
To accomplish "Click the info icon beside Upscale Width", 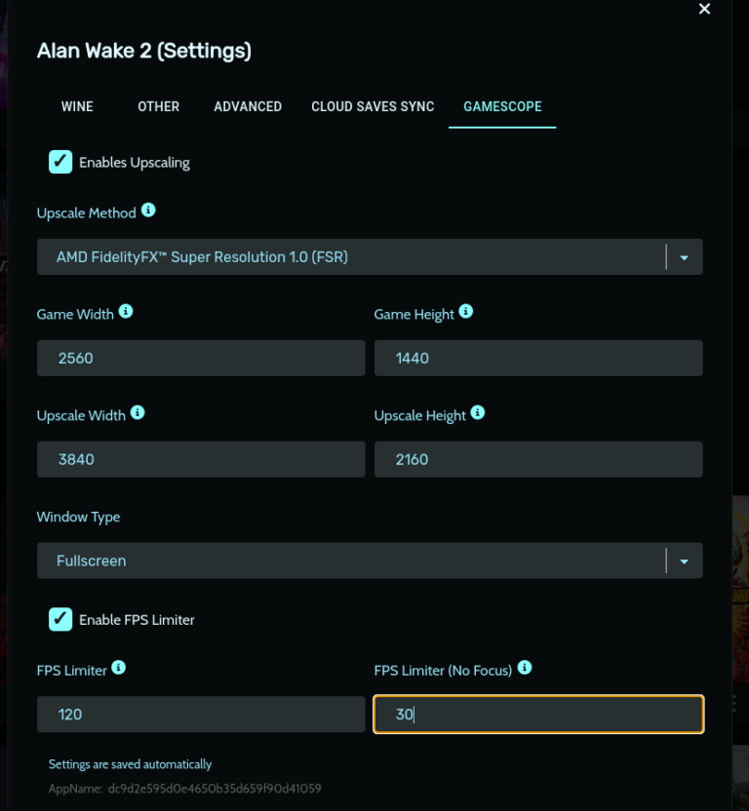I will click(x=137, y=413).
